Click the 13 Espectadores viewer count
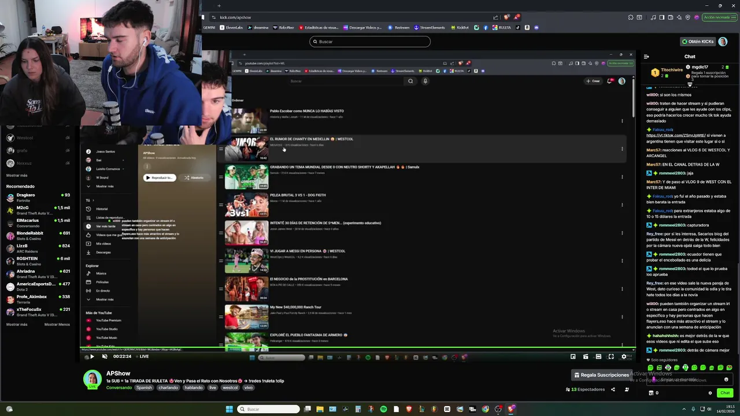The width and height of the screenshot is (740, 416). coord(585,389)
